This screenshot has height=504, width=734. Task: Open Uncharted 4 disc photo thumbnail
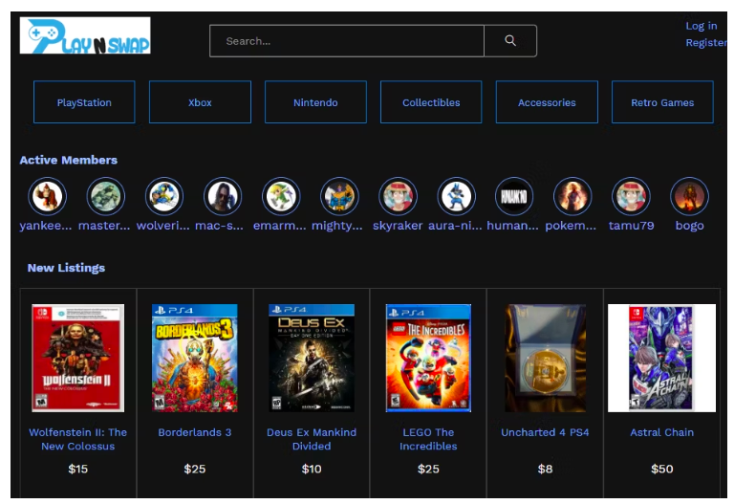[x=545, y=359]
